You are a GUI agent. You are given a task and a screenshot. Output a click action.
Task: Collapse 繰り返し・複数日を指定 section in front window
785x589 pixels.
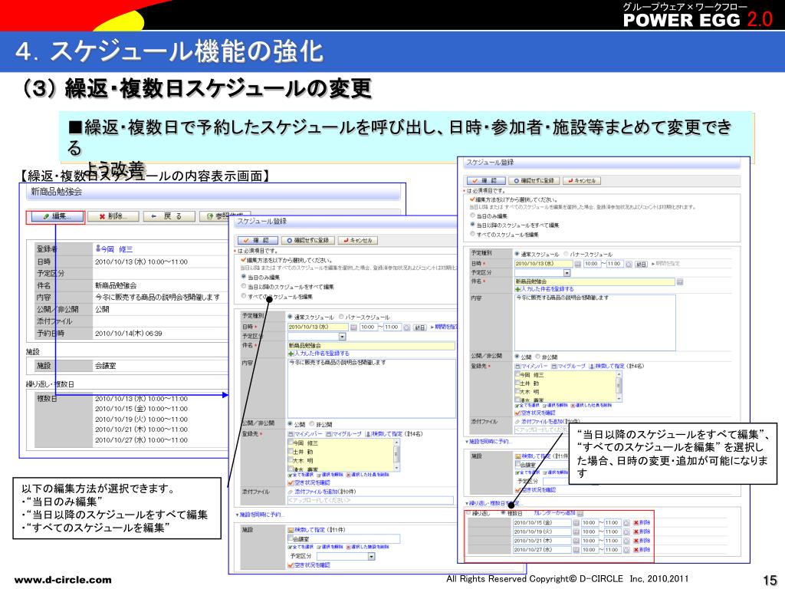(x=493, y=503)
